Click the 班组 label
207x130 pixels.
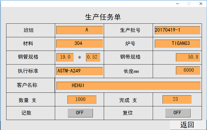click(x=29, y=30)
